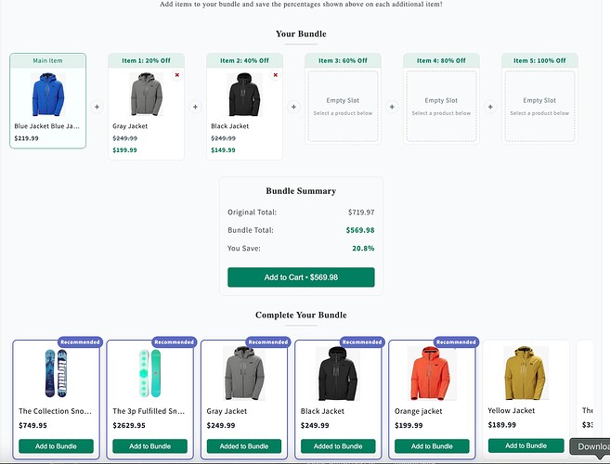Screen dimensions: 610x464
Task: Add Orange jacket to bundle
Action: (x=432, y=446)
